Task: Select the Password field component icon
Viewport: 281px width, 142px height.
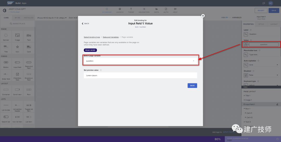Action: [x=29, y=62]
